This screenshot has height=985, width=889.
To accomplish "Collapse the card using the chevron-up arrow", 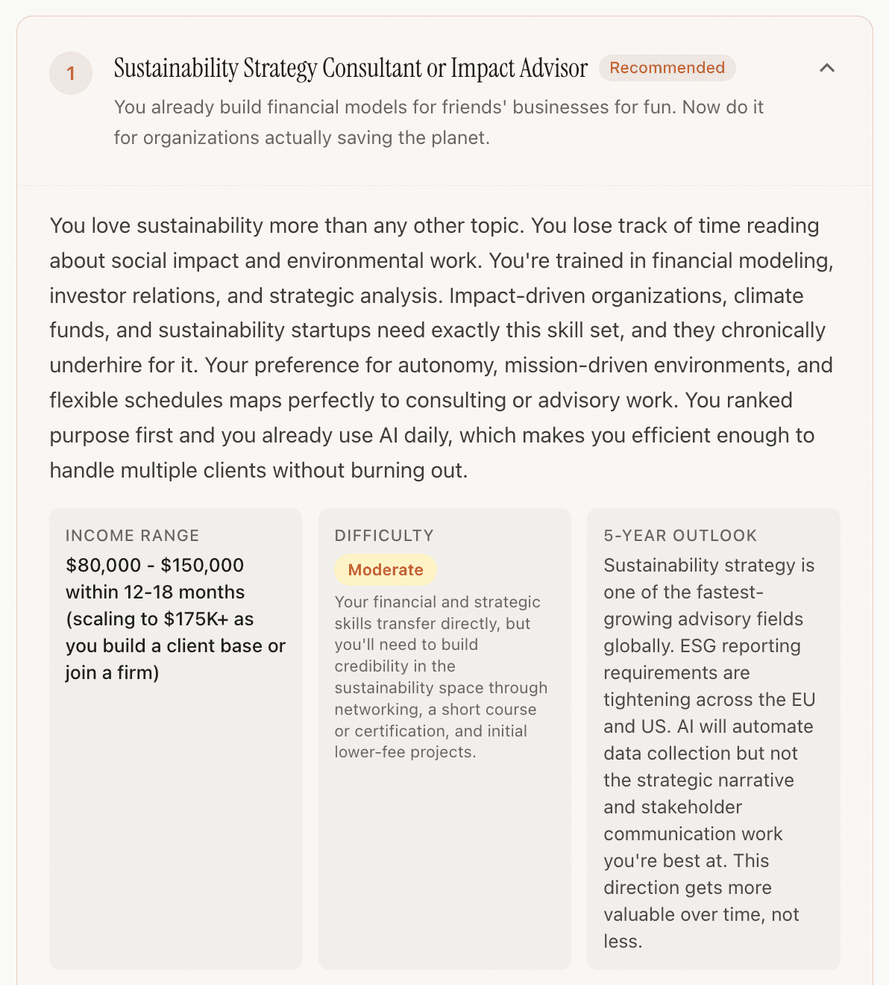I will [x=826, y=68].
